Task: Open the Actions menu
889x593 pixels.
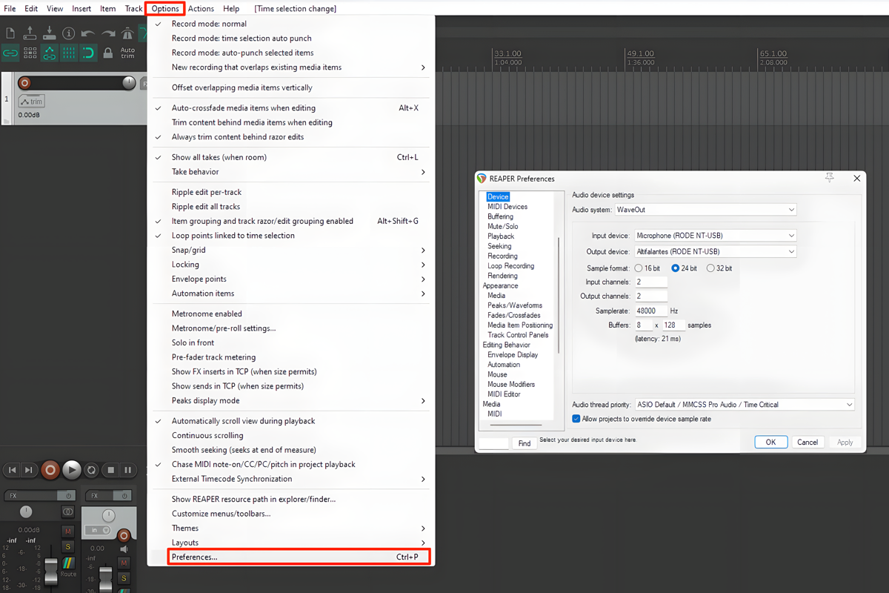Action: (201, 8)
